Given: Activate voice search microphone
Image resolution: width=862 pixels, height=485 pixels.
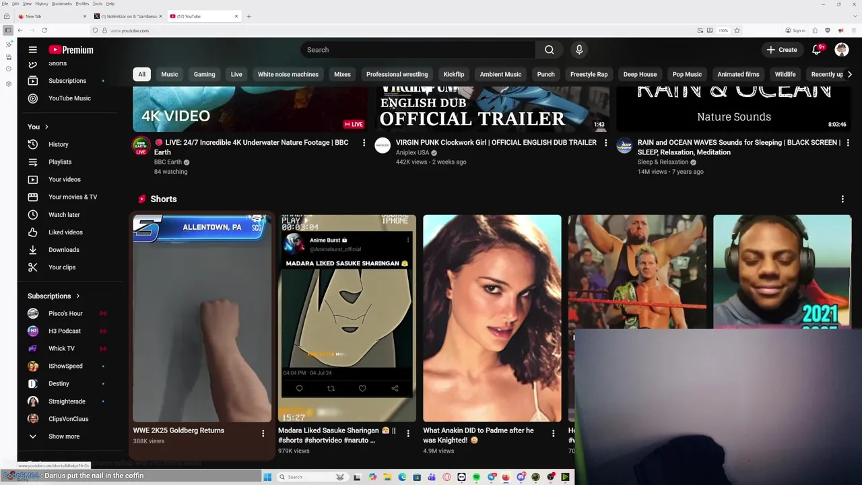Looking at the screenshot, I should (x=579, y=50).
